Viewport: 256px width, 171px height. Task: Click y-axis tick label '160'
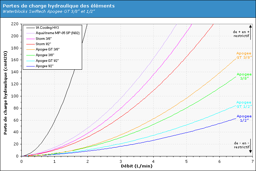[15, 60]
